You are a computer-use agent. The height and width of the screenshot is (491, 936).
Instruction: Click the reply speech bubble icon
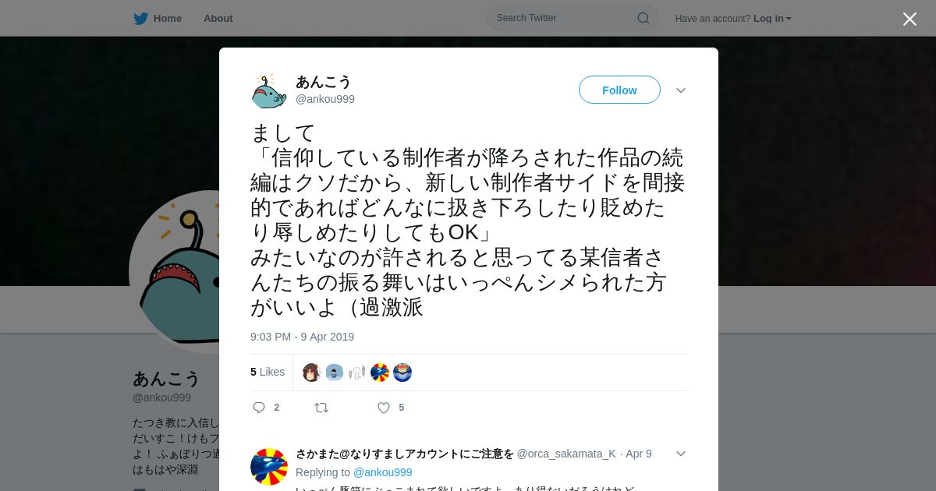pos(259,408)
